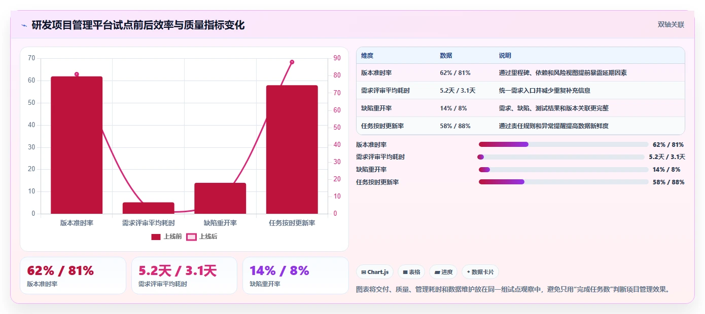The height and width of the screenshot is (314, 705).
Task: Click the description 统一需求入口并减少重复补充信息
Action: click(x=545, y=91)
